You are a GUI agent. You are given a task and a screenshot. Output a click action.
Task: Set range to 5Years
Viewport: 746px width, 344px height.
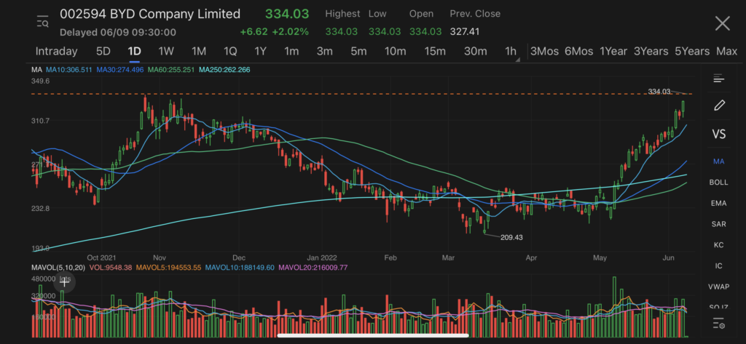click(692, 52)
